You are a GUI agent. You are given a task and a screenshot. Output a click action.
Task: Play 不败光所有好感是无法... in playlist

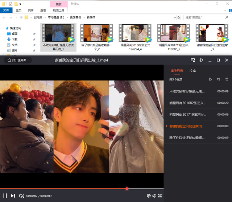(x=198, y=91)
